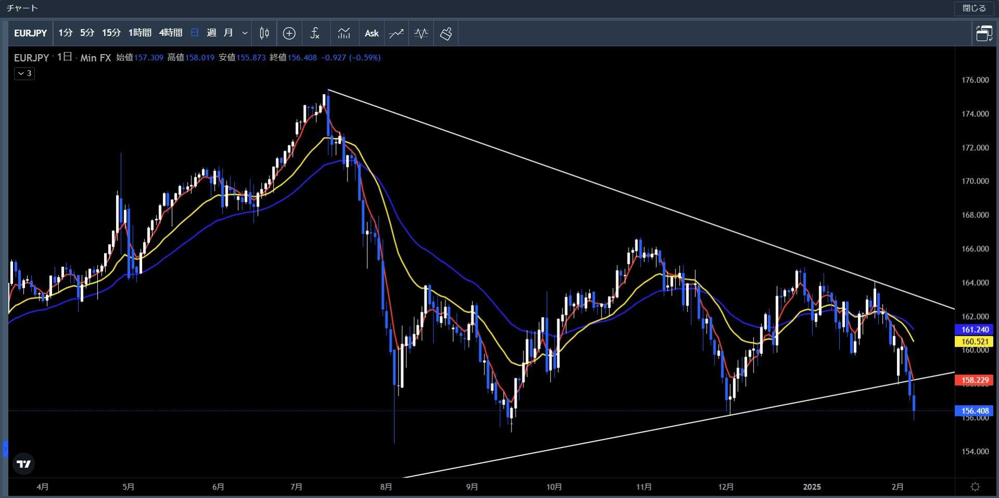999x498 pixels.
Task: Toggle the Ask price button
Action: (x=372, y=33)
